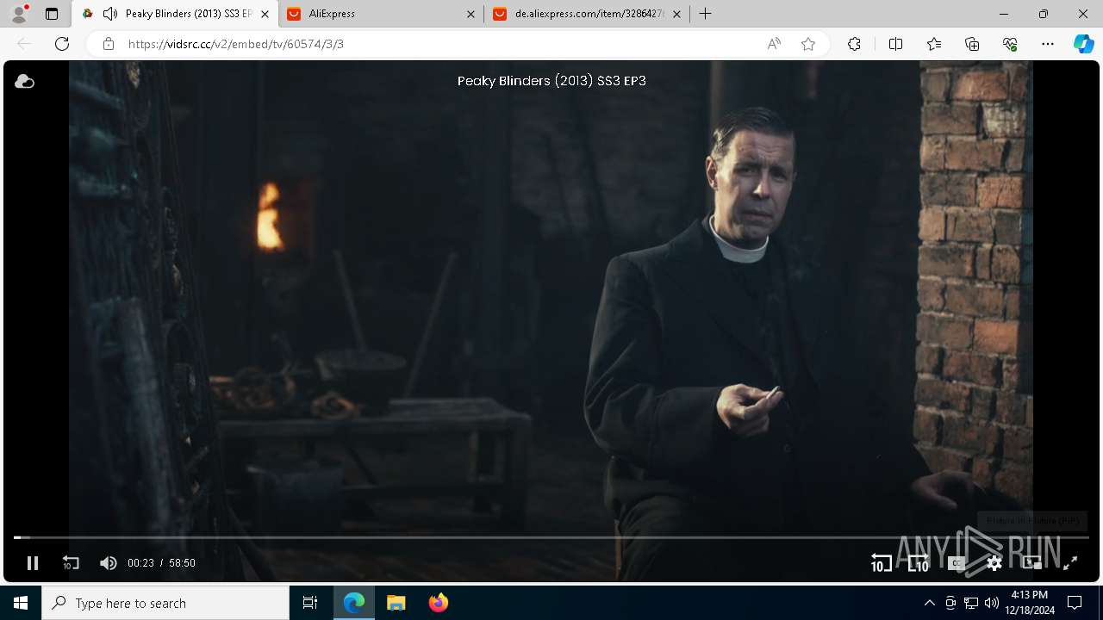Open the browser profile icon
The width and height of the screenshot is (1103, 620).
pyautogui.click(x=19, y=14)
